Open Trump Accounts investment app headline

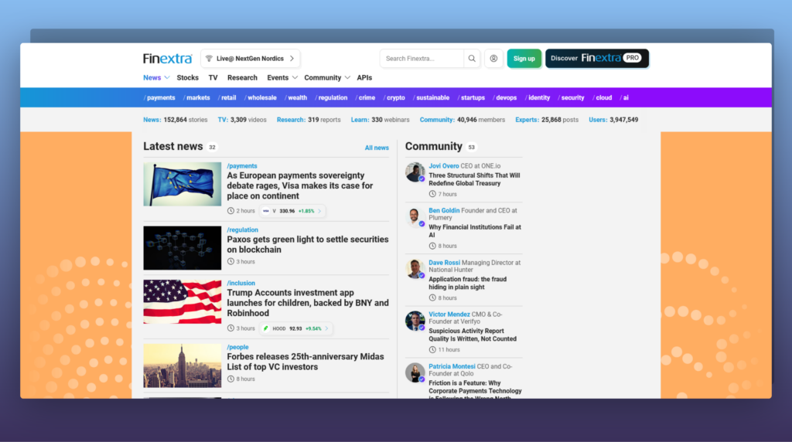point(308,303)
